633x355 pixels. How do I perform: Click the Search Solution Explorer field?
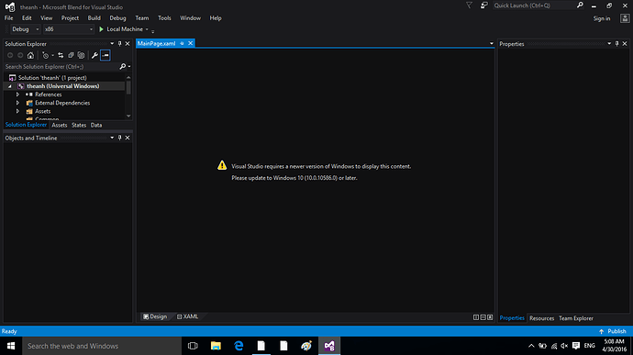61,67
